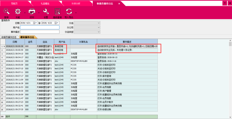Sort by the 事件描述 column header
This screenshot has width=232, height=119.
click(127, 42)
